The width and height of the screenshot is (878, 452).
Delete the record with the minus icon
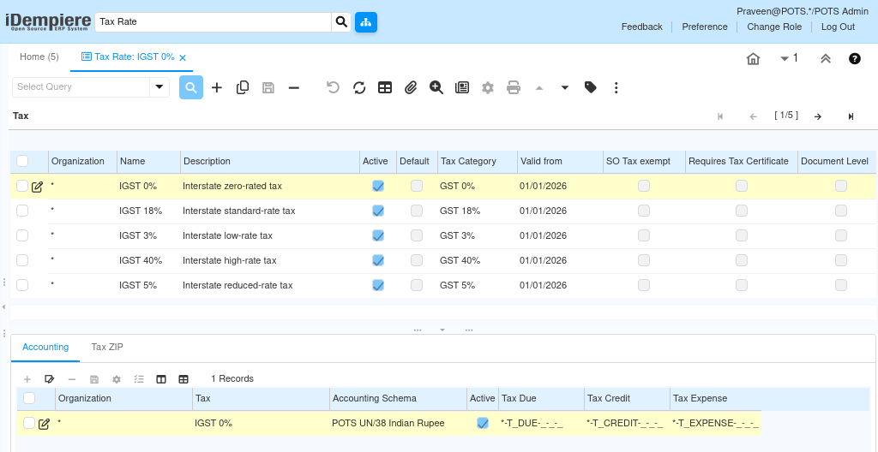click(x=294, y=87)
